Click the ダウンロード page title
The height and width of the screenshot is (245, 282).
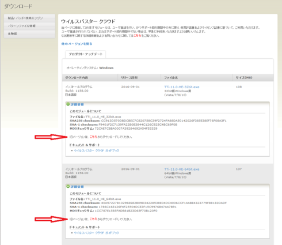(18, 6)
